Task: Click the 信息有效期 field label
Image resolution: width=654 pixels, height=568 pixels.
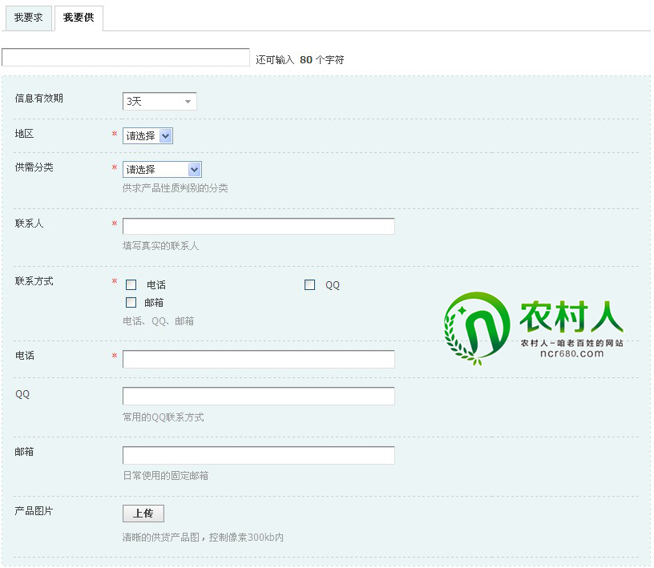Action: point(38,99)
